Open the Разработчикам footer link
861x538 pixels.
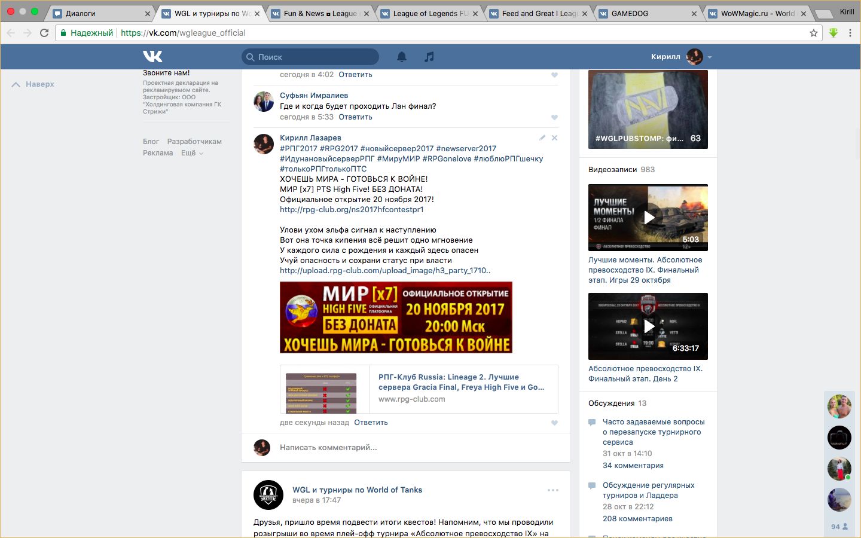(x=194, y=142)
